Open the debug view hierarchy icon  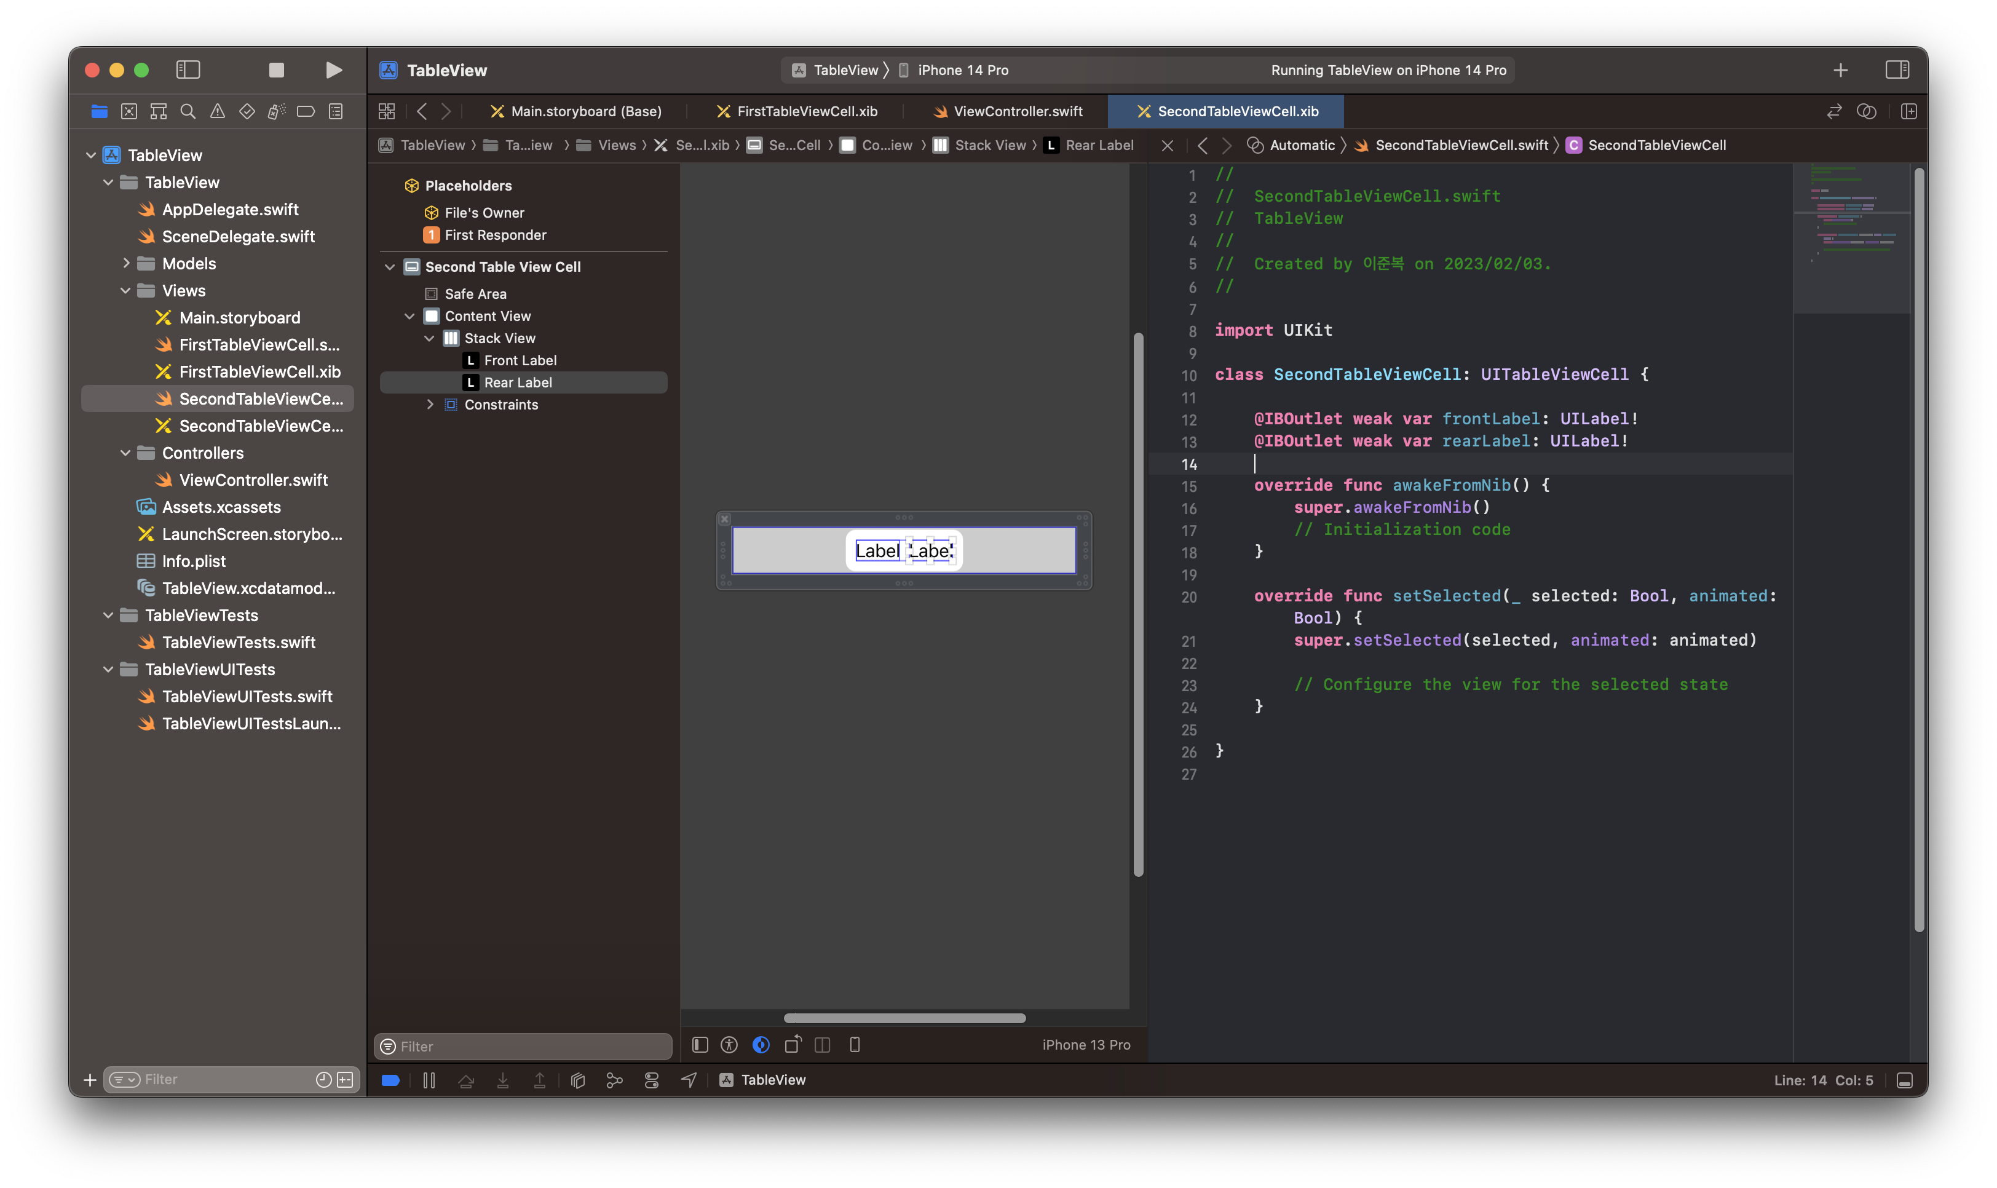578,1080
